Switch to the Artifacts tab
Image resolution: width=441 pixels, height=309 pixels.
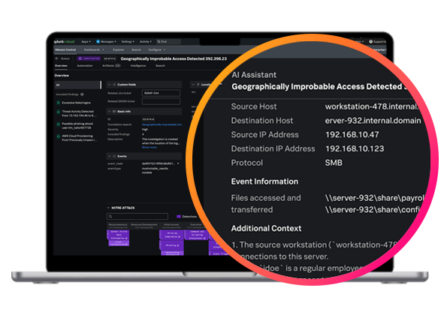click(111, 66)
